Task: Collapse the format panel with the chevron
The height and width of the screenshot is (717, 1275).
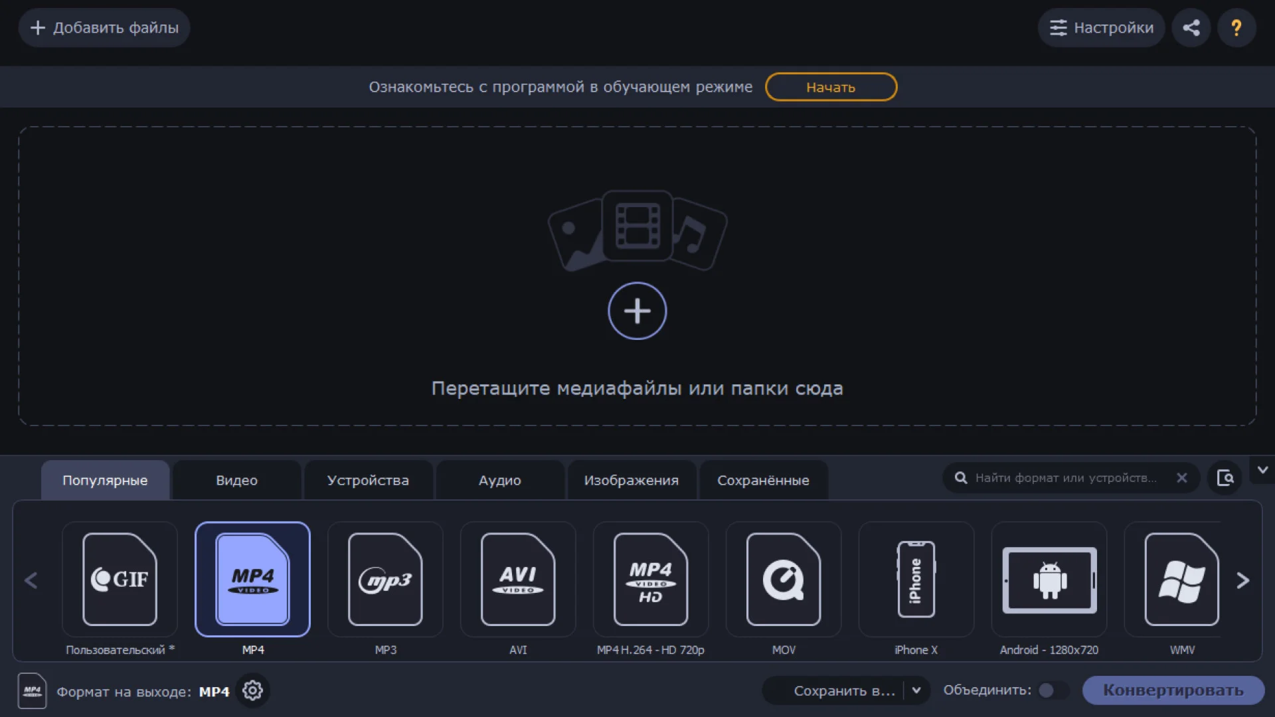Action: tap(1262, 470)
